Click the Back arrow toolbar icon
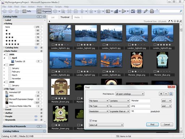 (x=4, y=11)
